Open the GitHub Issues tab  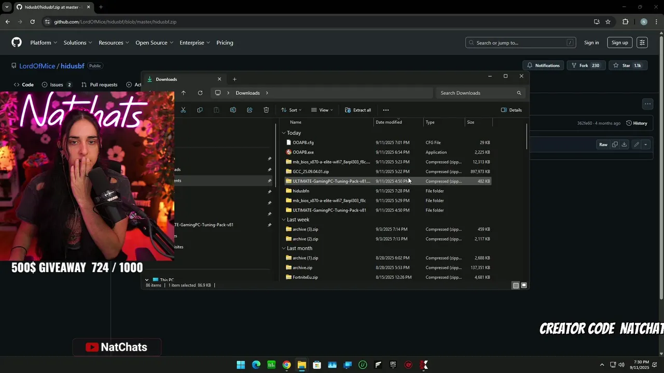tap(57, 84)
